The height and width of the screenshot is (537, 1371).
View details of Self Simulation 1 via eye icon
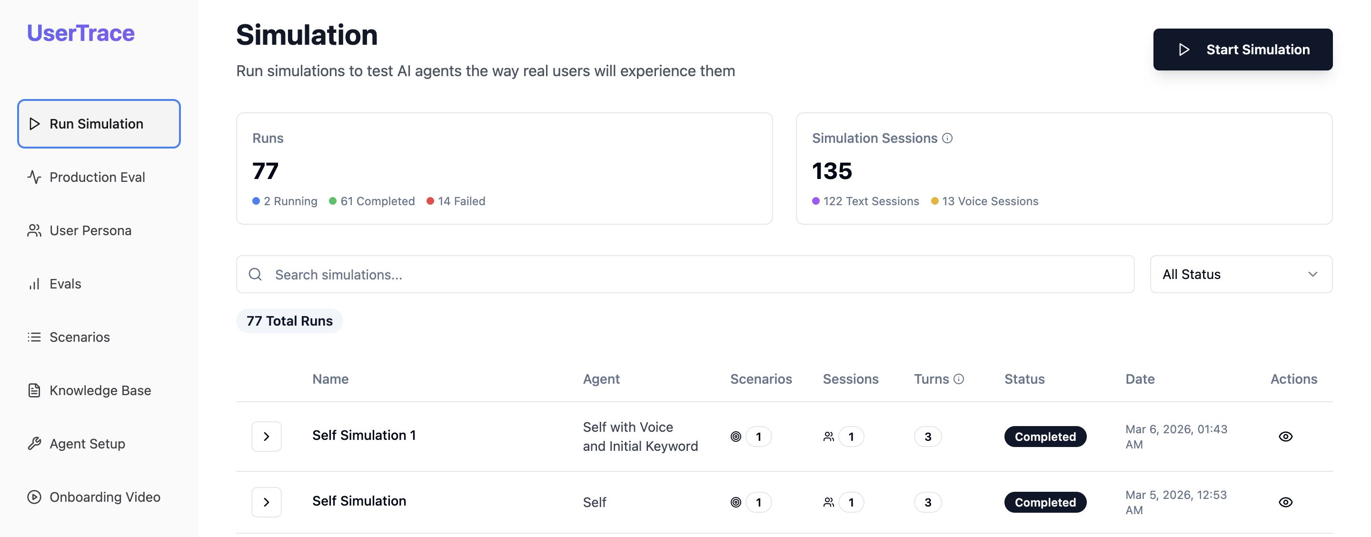(1285, 437)
